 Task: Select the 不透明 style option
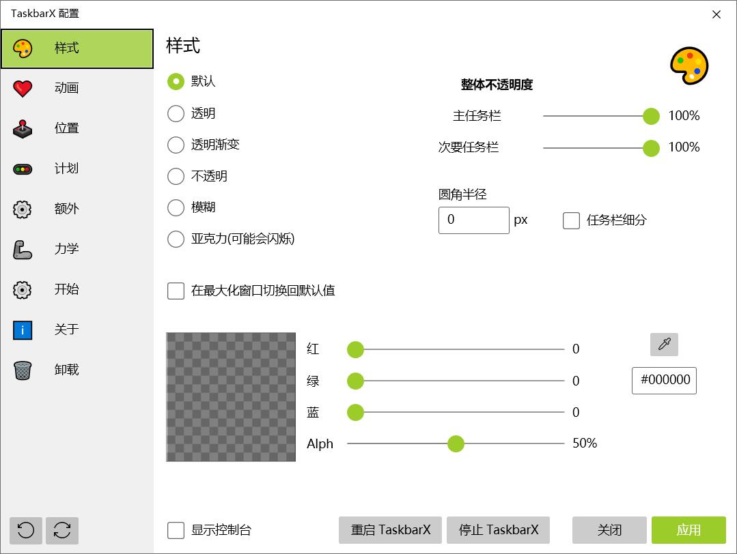pos(176,176)
